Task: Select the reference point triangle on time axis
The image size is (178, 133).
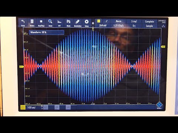Action: (x=93, y=104)
